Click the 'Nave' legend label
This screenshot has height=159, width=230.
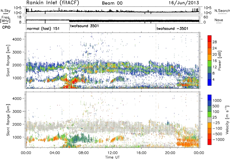pyautogui.click(x=219, y=20)
